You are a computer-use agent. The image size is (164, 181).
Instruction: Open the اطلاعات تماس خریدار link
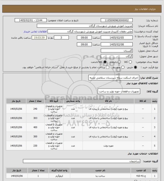(x=35, y=31)
